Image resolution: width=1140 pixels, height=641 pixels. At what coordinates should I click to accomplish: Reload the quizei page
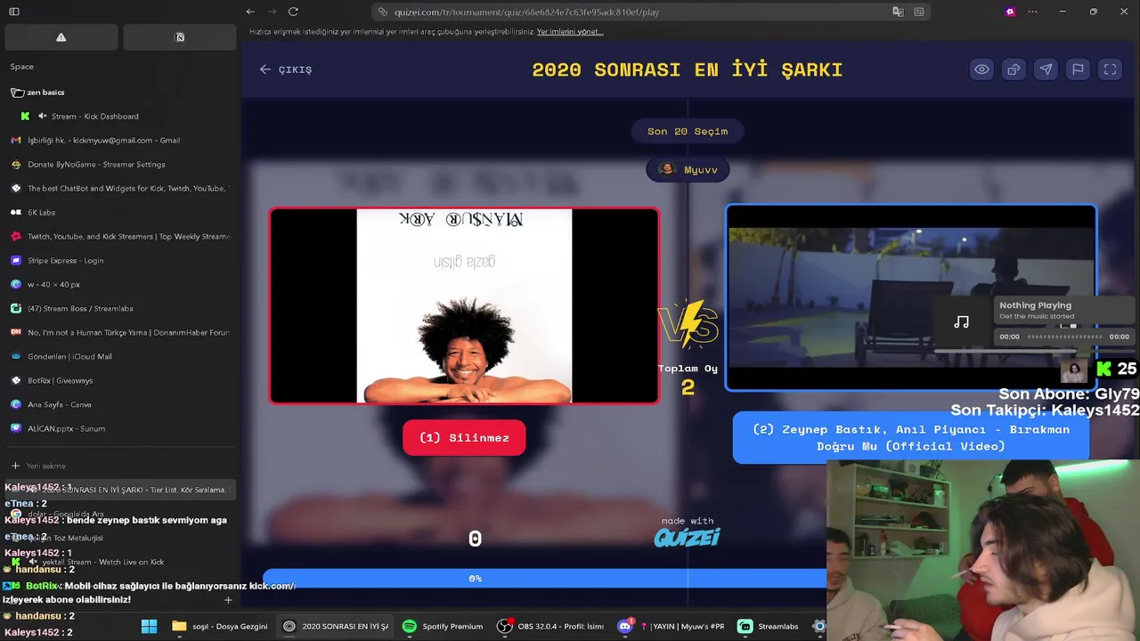click(293, 12)
